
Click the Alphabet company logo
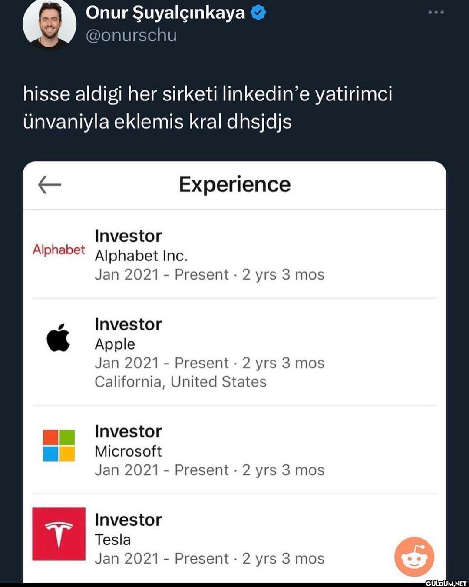[x=59, y=250]
